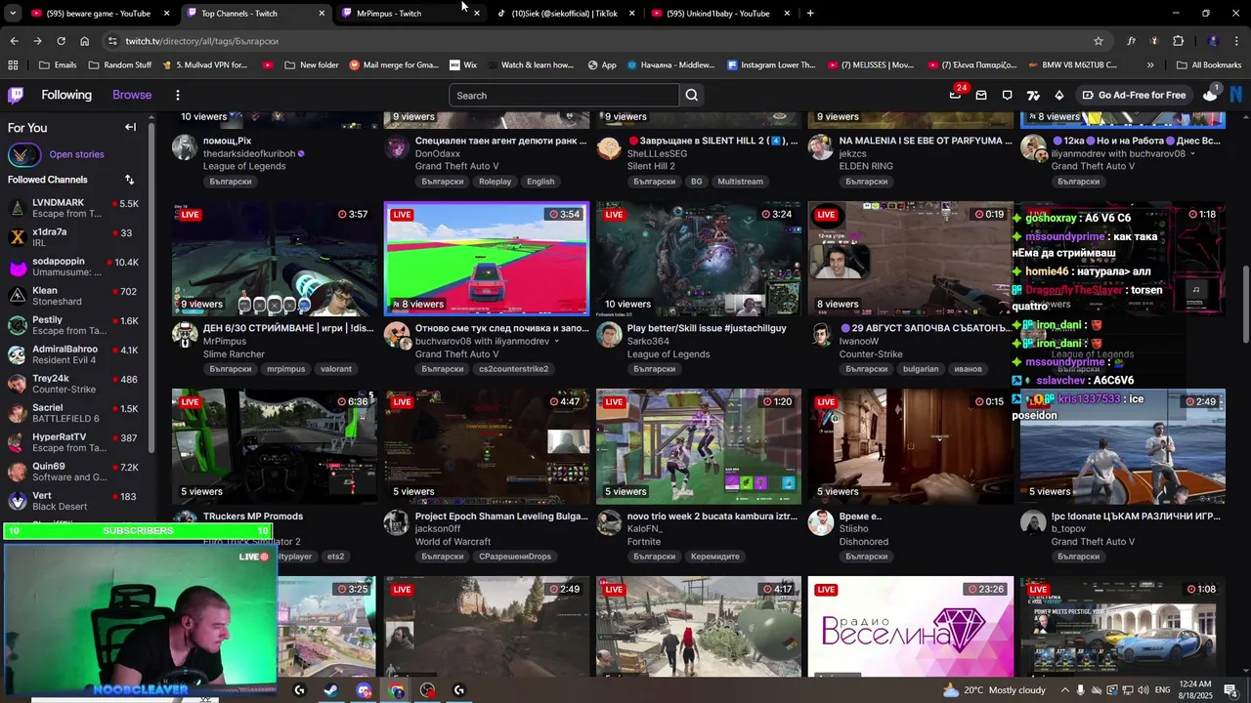Screen dimensions: 1251x703
Task: Open LVNDMARK in followed channels
Action: coord(74,208)
